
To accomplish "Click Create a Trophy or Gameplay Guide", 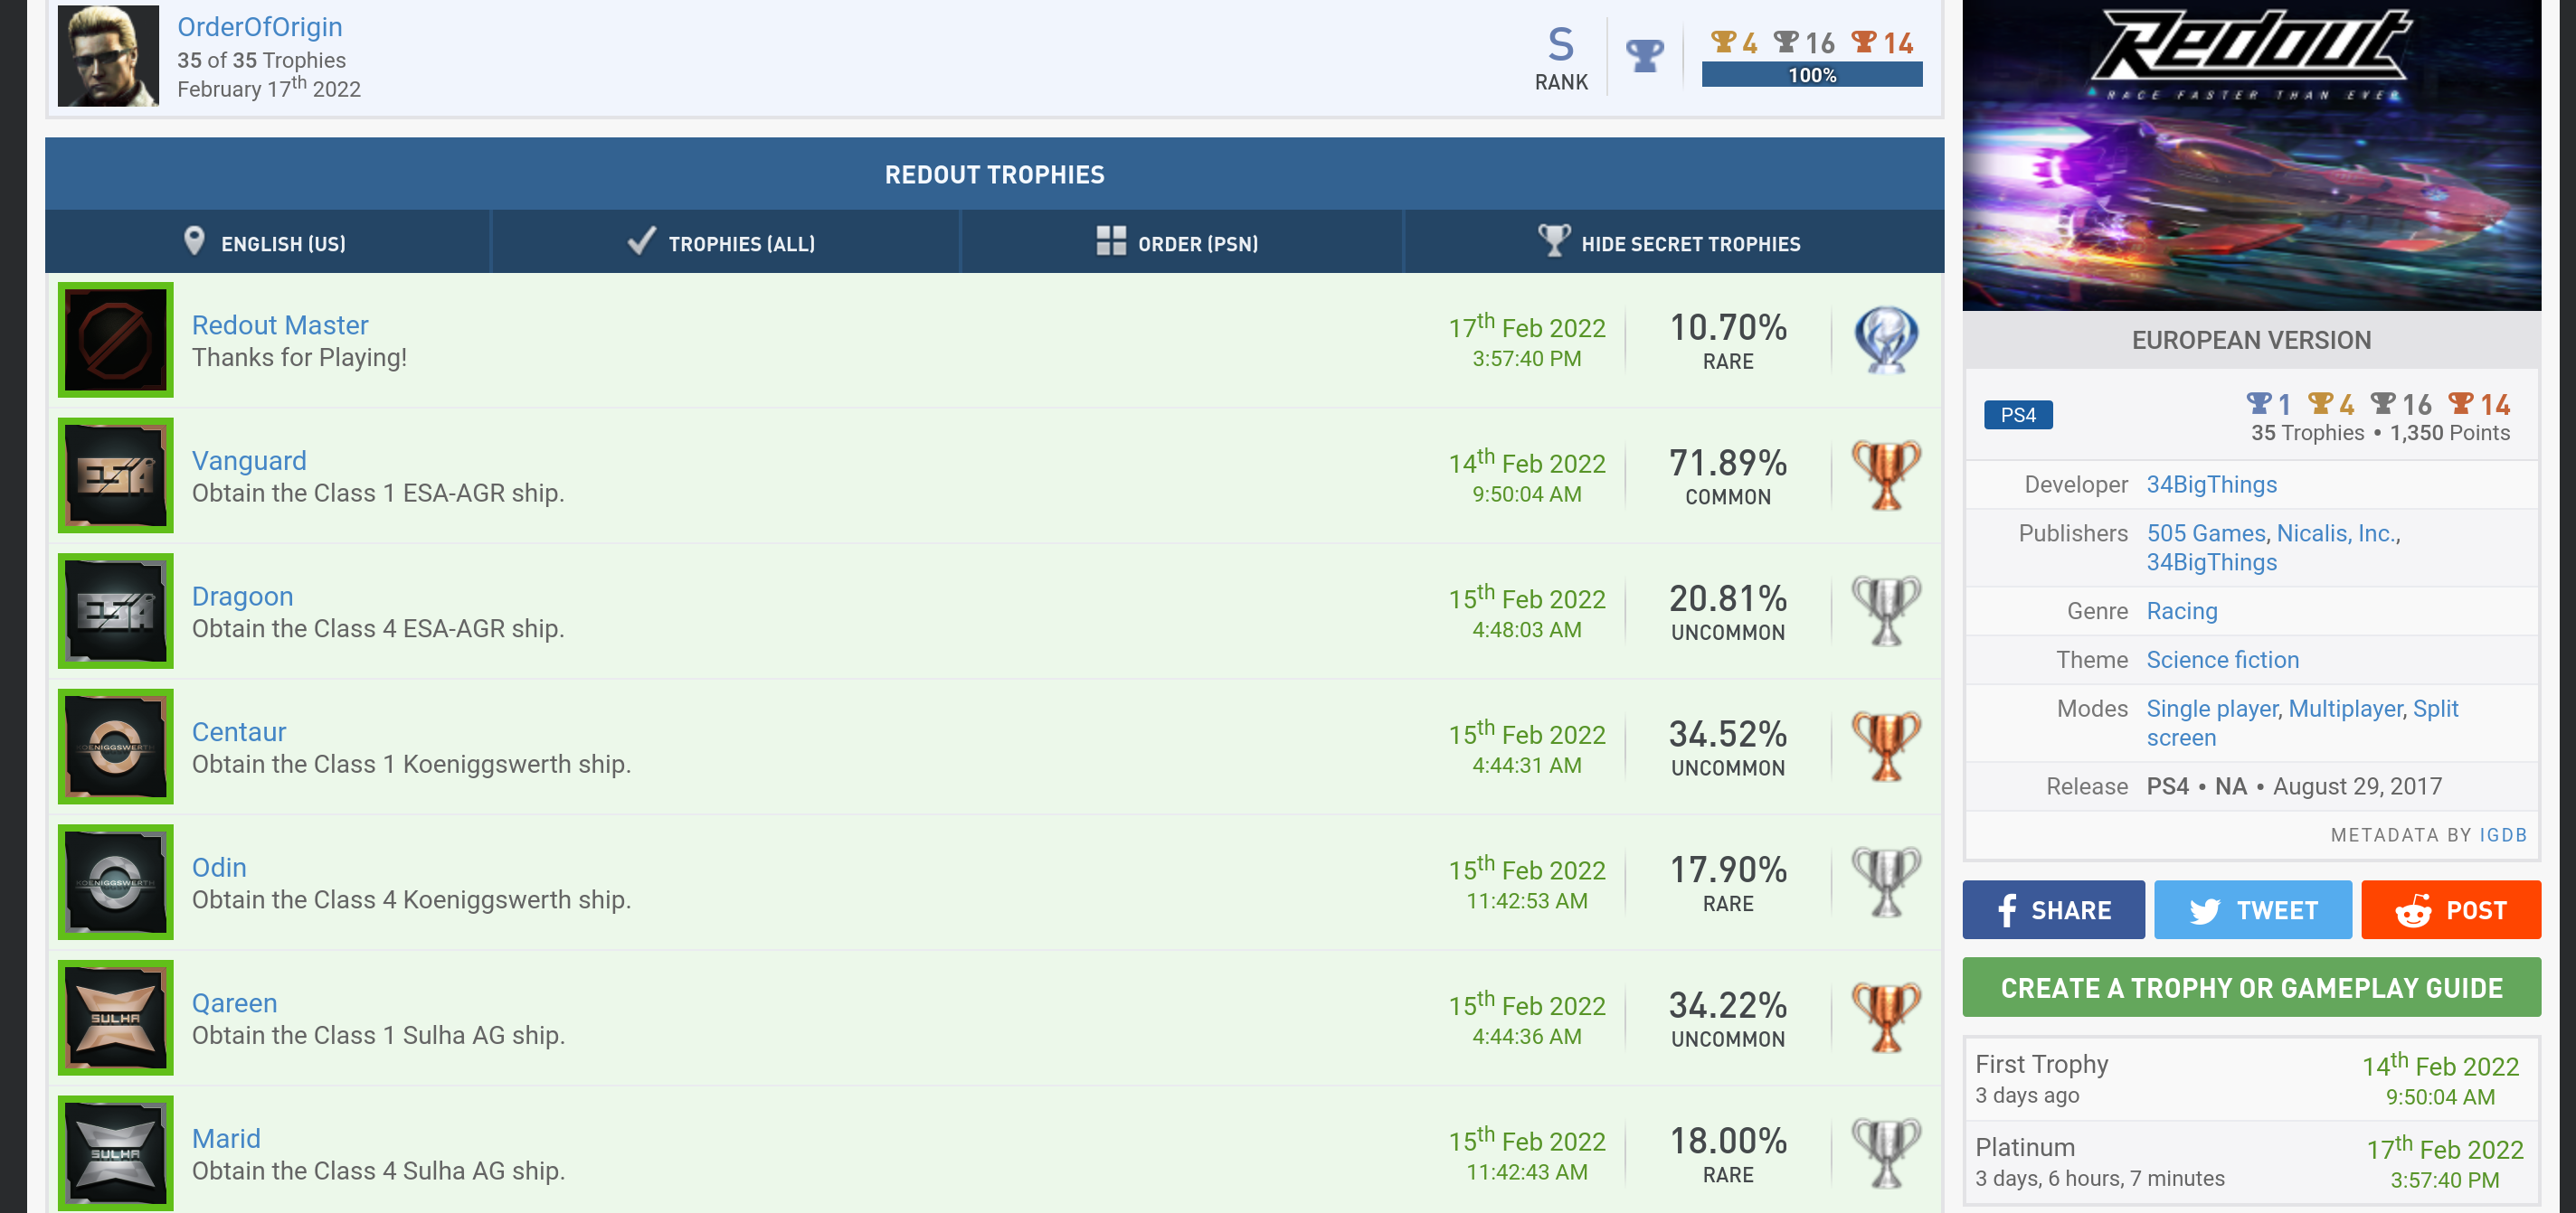I will (x=2251, y=987).
